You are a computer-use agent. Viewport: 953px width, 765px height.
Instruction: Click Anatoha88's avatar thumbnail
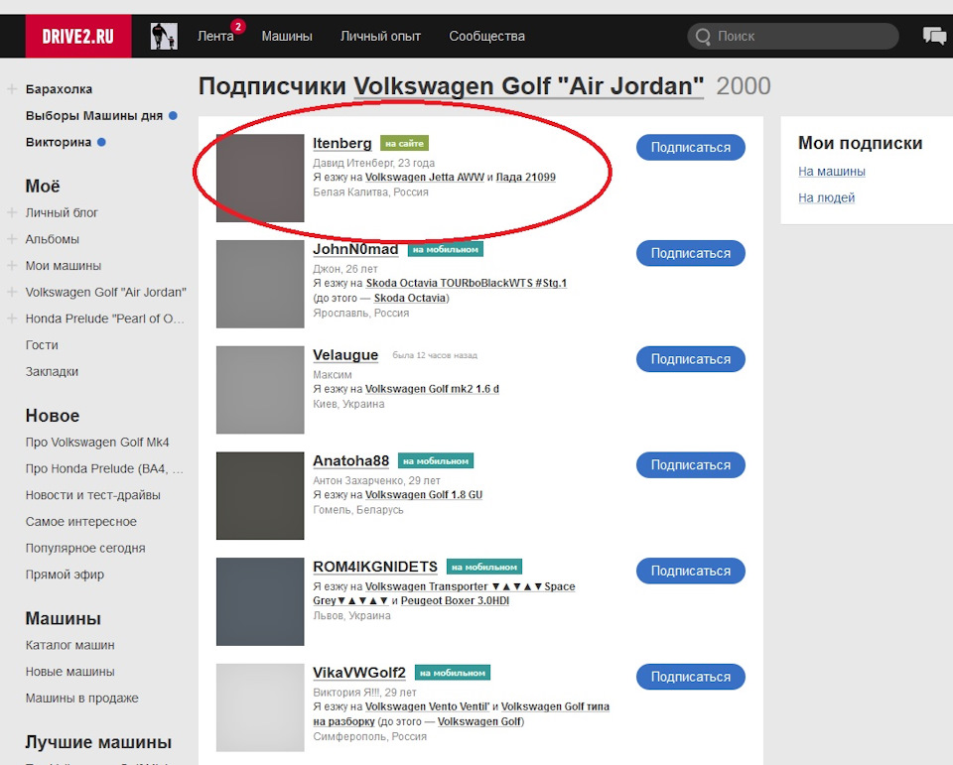pos(260,495)
